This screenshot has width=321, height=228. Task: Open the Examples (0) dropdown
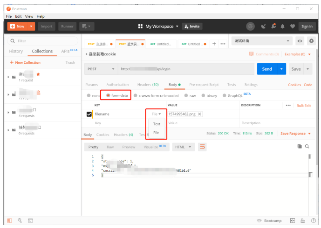point(298,54)
